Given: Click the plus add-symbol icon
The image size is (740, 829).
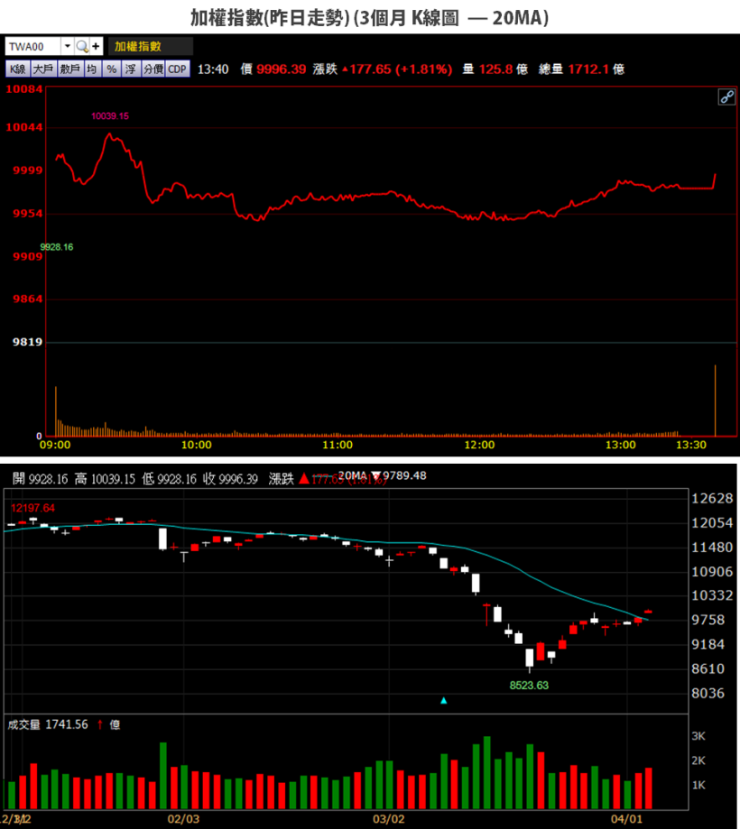Looking at the screenshot, I should [x=96, y=47].
